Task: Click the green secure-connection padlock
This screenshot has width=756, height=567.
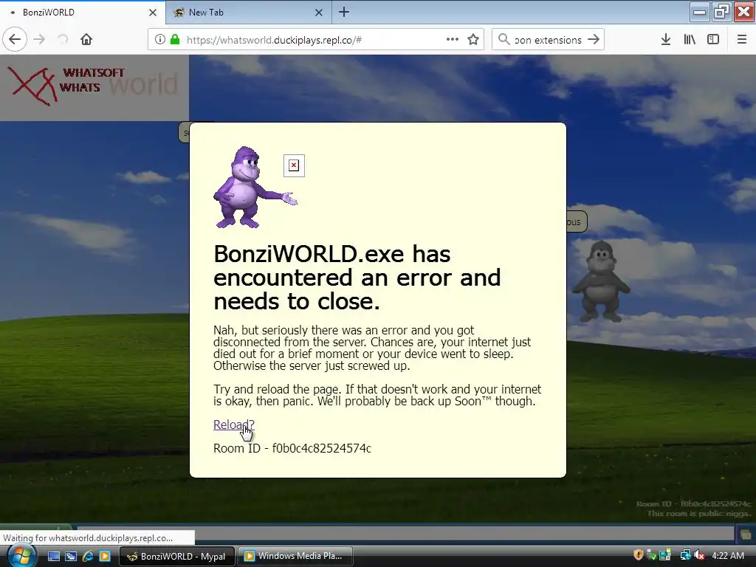Action: coord(175,40)
